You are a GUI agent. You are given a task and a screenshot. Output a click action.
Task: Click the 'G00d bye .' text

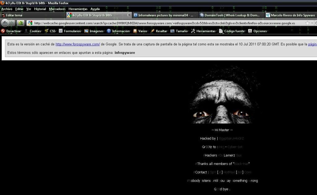coord(222,189)
